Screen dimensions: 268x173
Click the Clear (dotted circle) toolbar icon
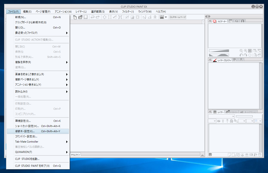click(x=105, y=17)
